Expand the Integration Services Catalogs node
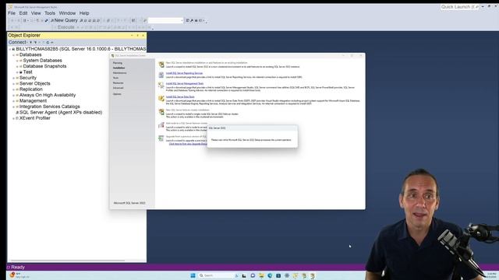 [x=14, y=107]
